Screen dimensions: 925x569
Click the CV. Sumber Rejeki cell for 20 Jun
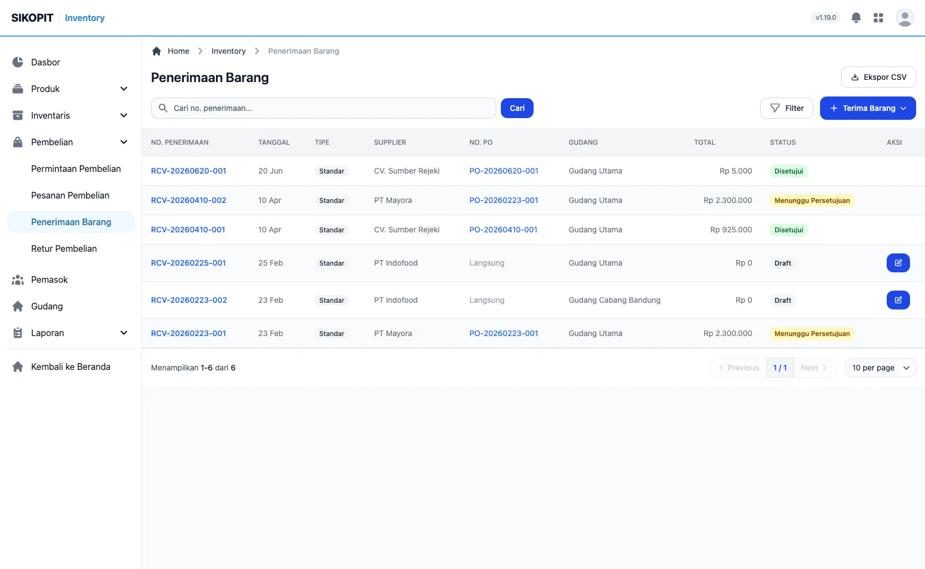407,171
